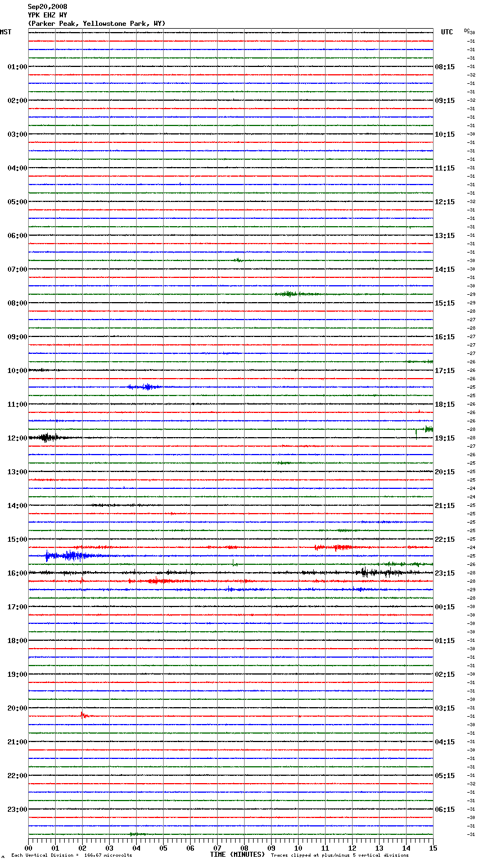The height and width of the screenshot is (863, 478).
Task: Select the 18:00 MST time label
Action: tap(17, 641)
